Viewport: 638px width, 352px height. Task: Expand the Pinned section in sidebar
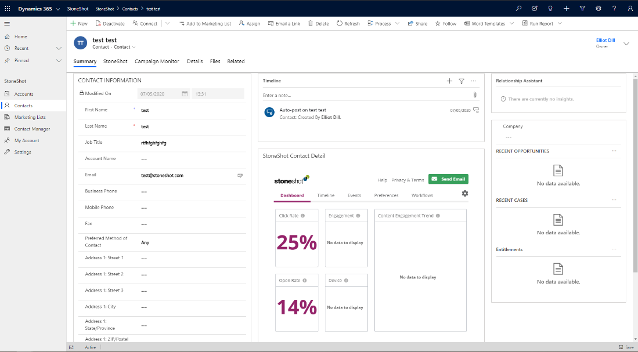click(x=59, y=60)
